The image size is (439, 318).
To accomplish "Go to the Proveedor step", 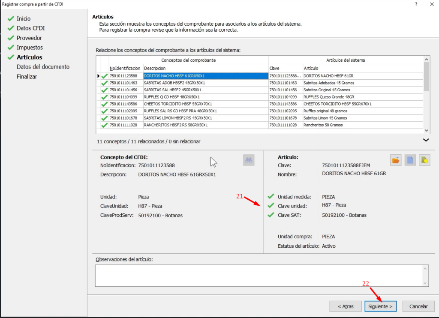I will [29, 38].
